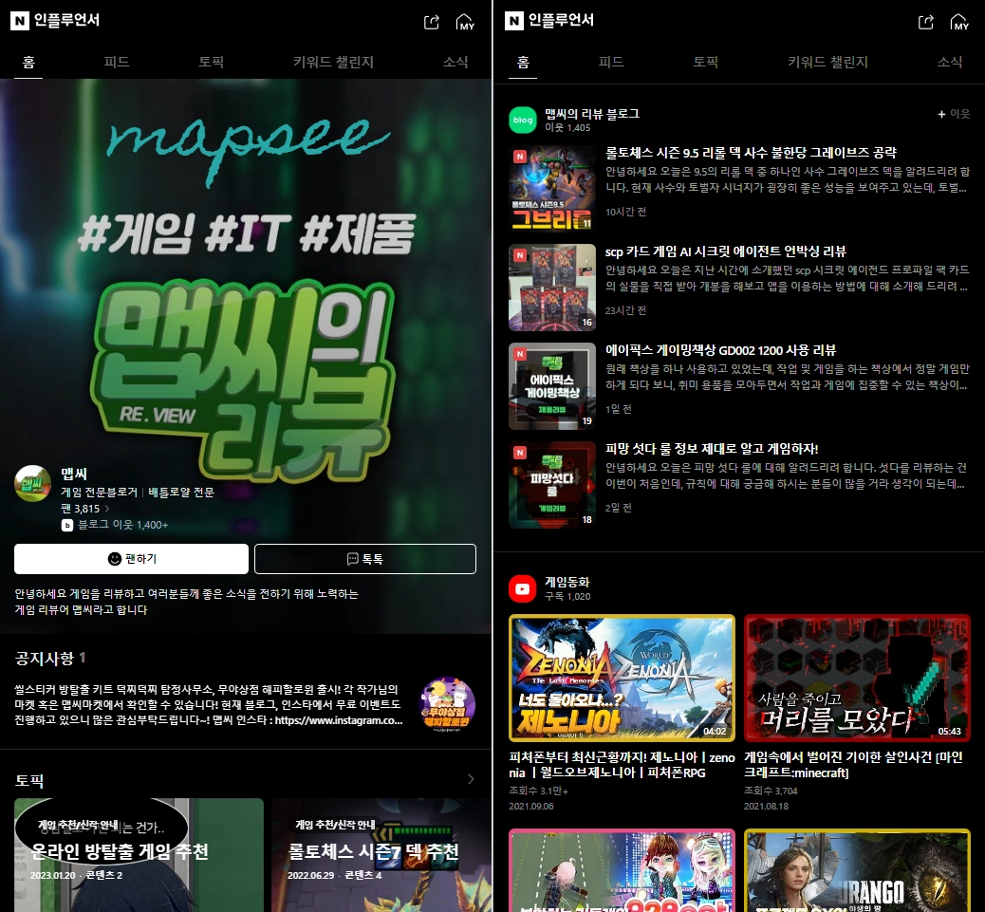Open the 맵씨의 리뷰 블로그 title link
Image resolution: width=985 pixels, height=912 pixels.
pos(592,114)
